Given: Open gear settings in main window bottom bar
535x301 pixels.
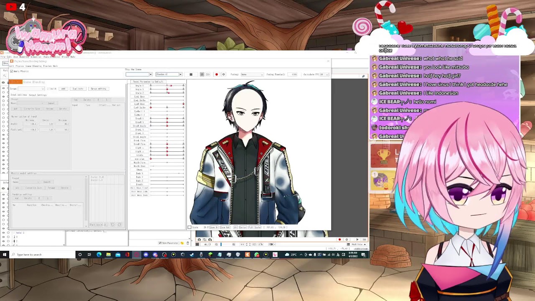Looking at the screenshot, I should pyautogui.click(x=346, y=240).
